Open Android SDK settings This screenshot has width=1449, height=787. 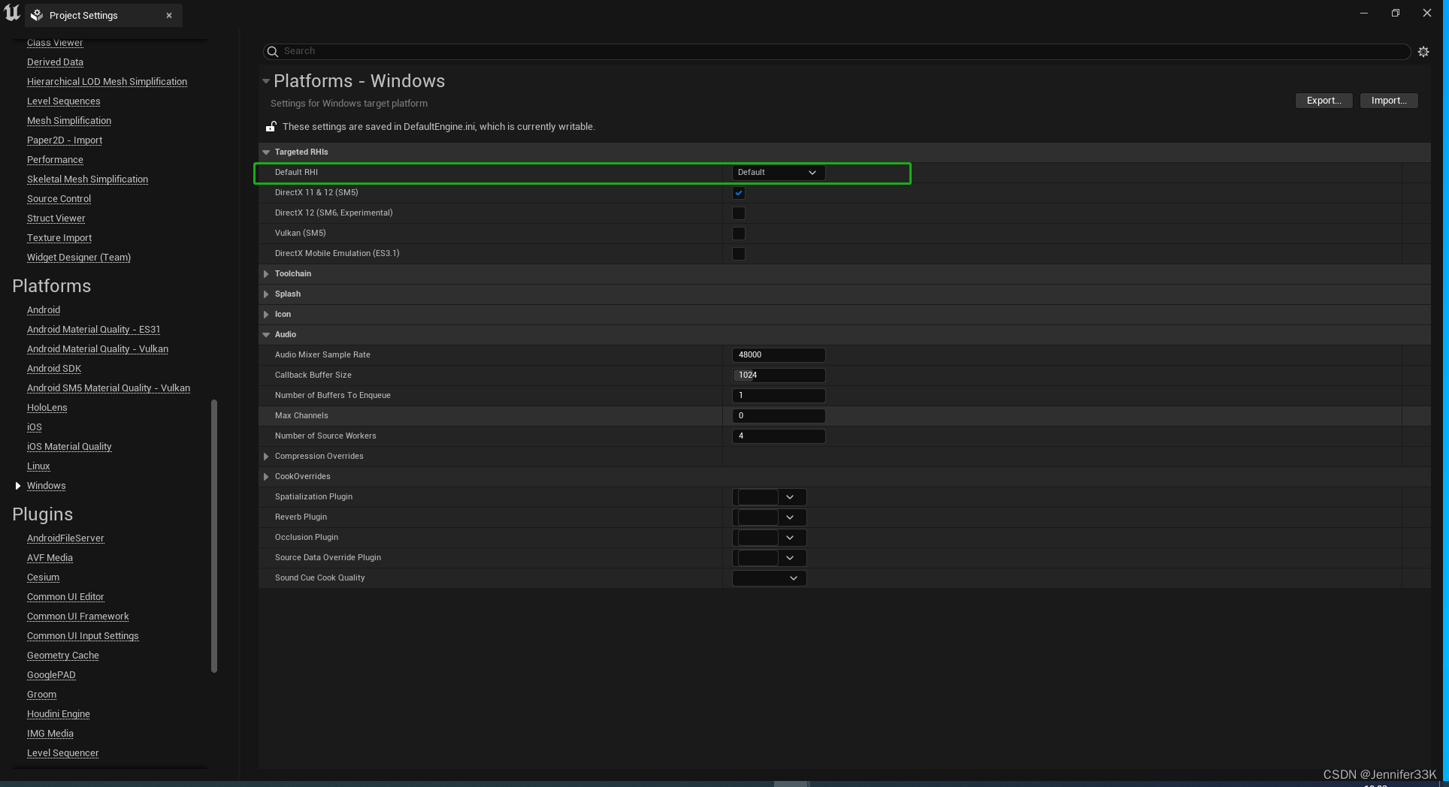(54, 369)
